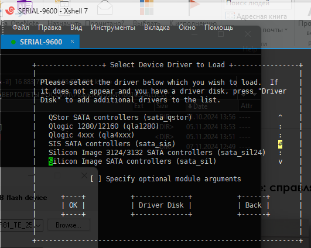Click the Back button in driver dialog
This screenshot has height=248, width=311.
pos(253,205)
